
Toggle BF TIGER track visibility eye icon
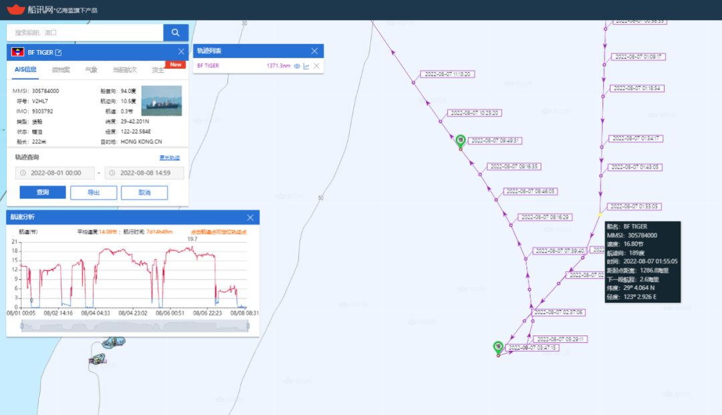[x=297, y=66]
